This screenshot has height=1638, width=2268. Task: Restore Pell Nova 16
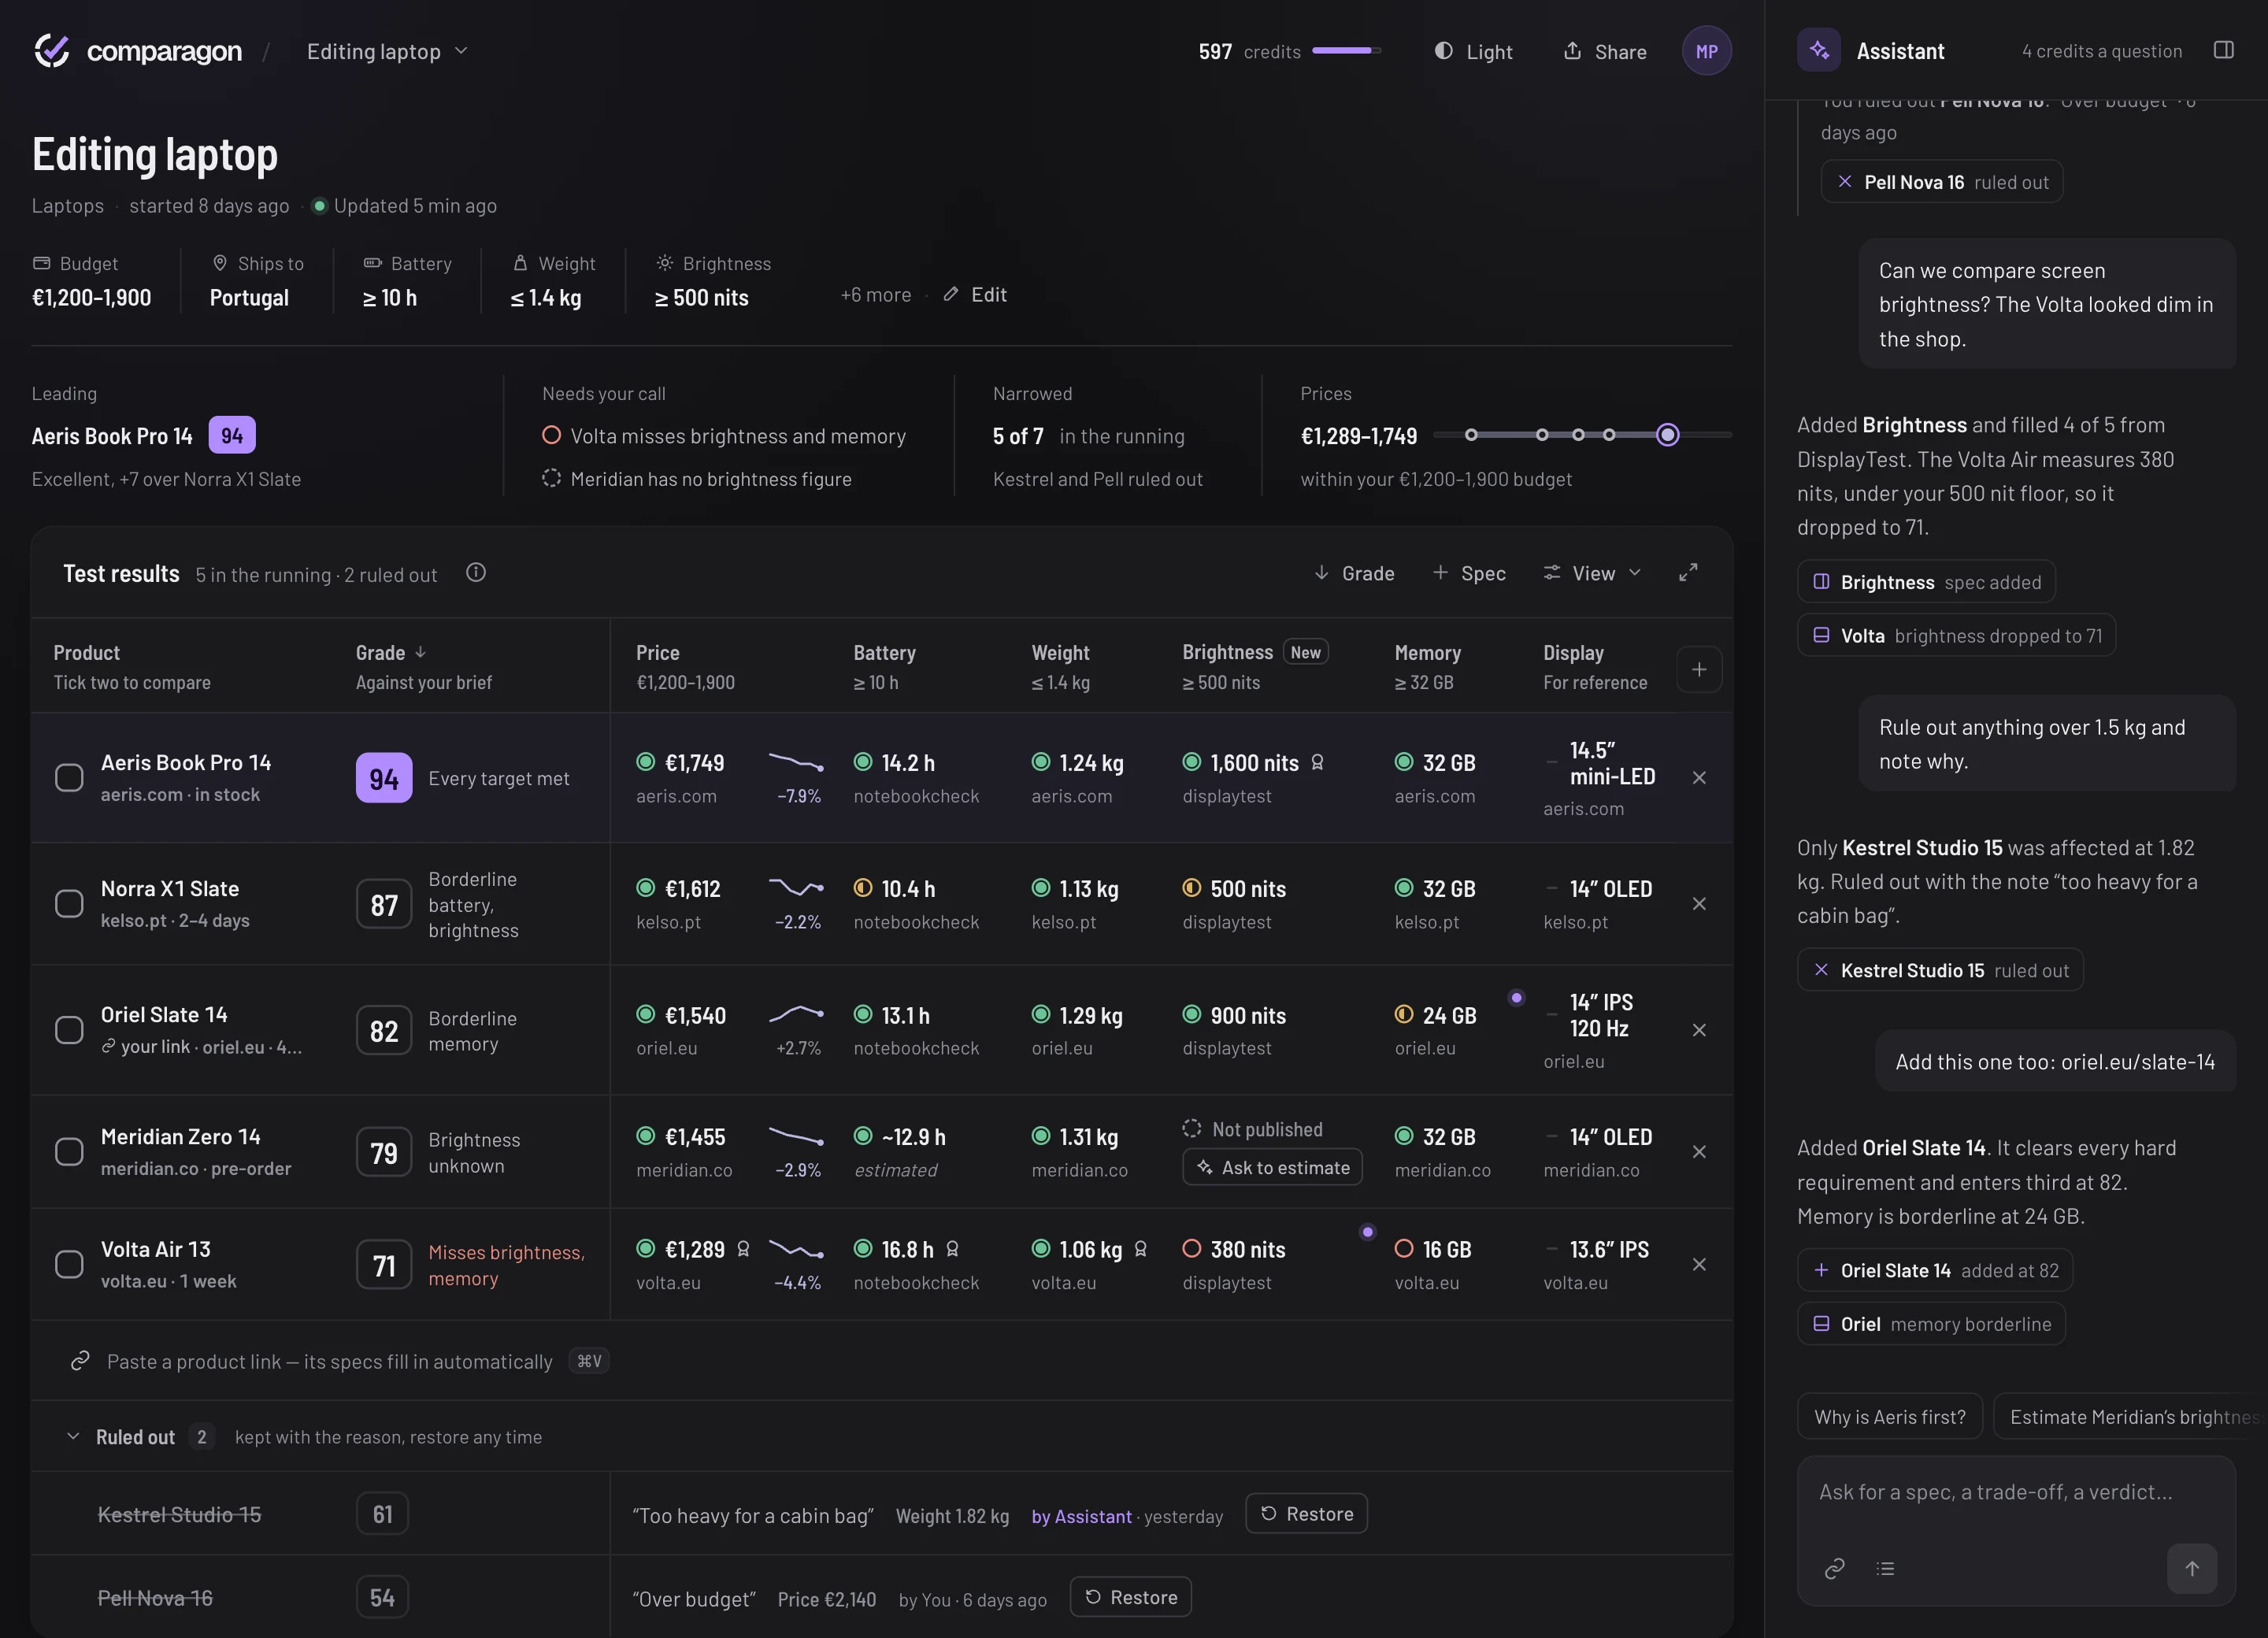1130,1597
